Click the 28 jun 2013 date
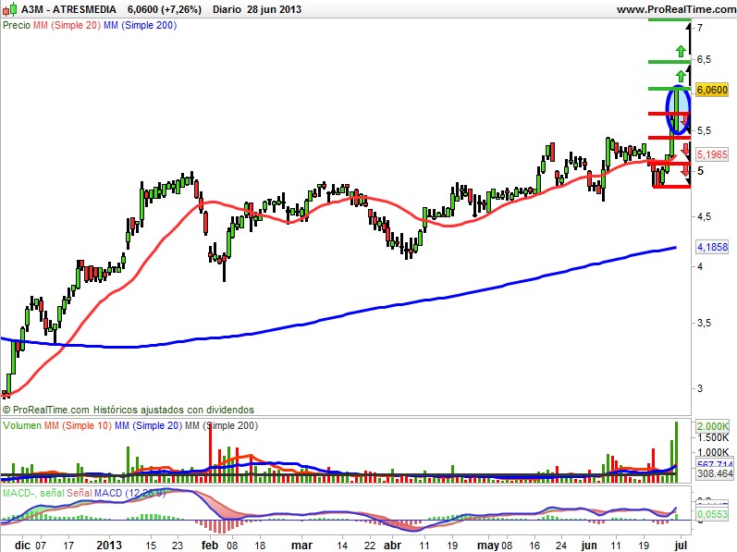This screenshot has width=737, height=552. click(x=274, y=9)
